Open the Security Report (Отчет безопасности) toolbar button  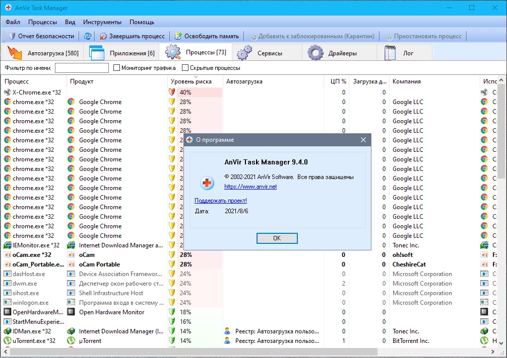pos(41,36)
